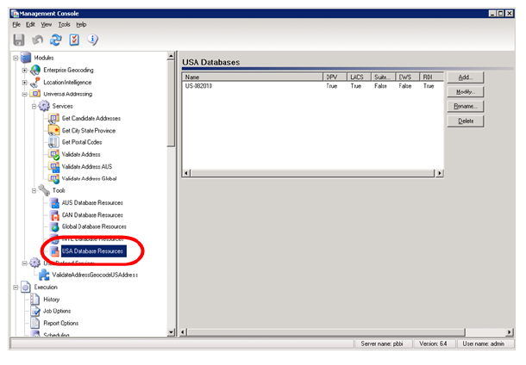The image size is (526, 365).
Task: Click the ValidateAddressGeocodeUSAddress puzzle icon
Action: pos(44,275)
